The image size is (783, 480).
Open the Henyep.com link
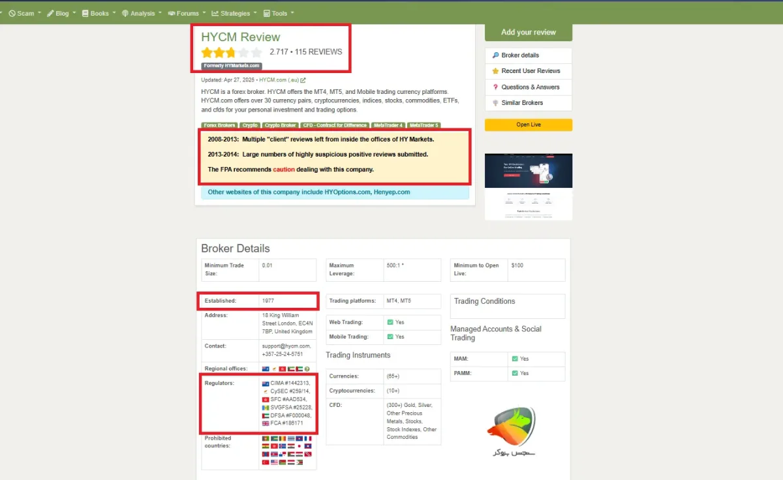pos(392,192)
